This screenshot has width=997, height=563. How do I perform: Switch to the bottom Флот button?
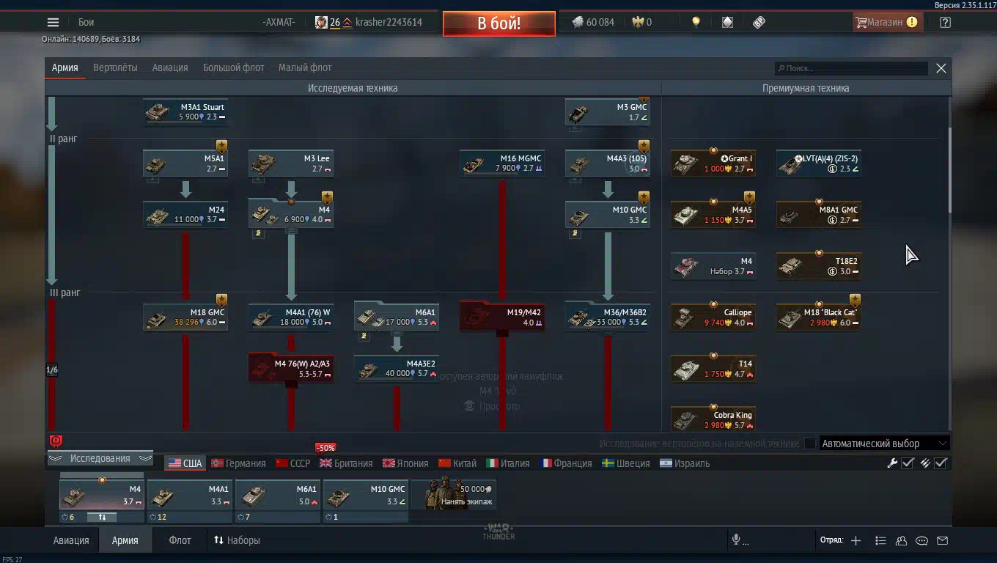[180, 540]
